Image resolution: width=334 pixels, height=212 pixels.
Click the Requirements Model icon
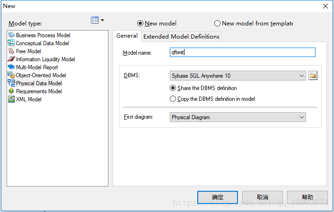(11, 91)
